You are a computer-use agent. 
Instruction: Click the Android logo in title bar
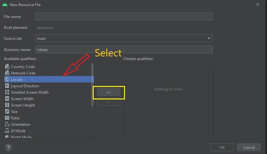(5, 4)
